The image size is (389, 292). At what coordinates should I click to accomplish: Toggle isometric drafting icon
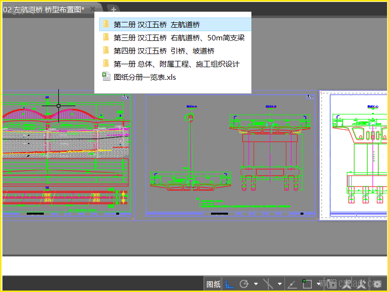tap(268, 284)
